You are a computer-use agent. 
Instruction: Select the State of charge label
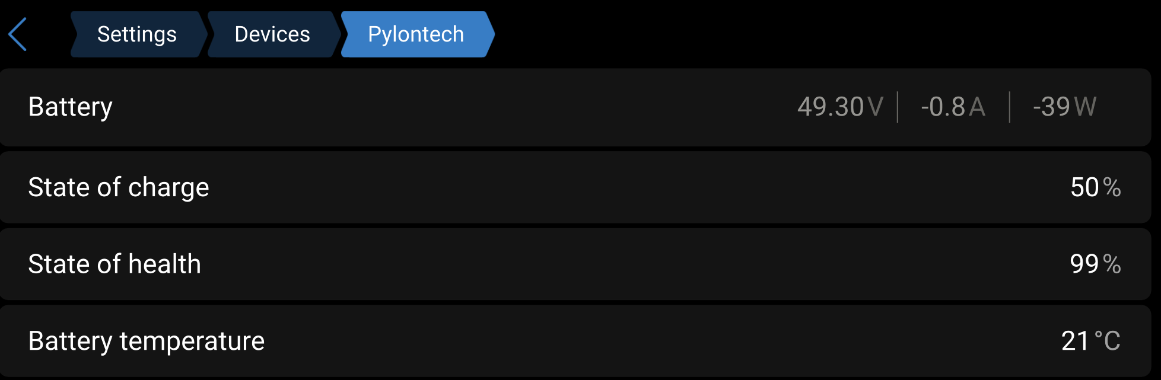pyautogui.click(x=119, y=187)
